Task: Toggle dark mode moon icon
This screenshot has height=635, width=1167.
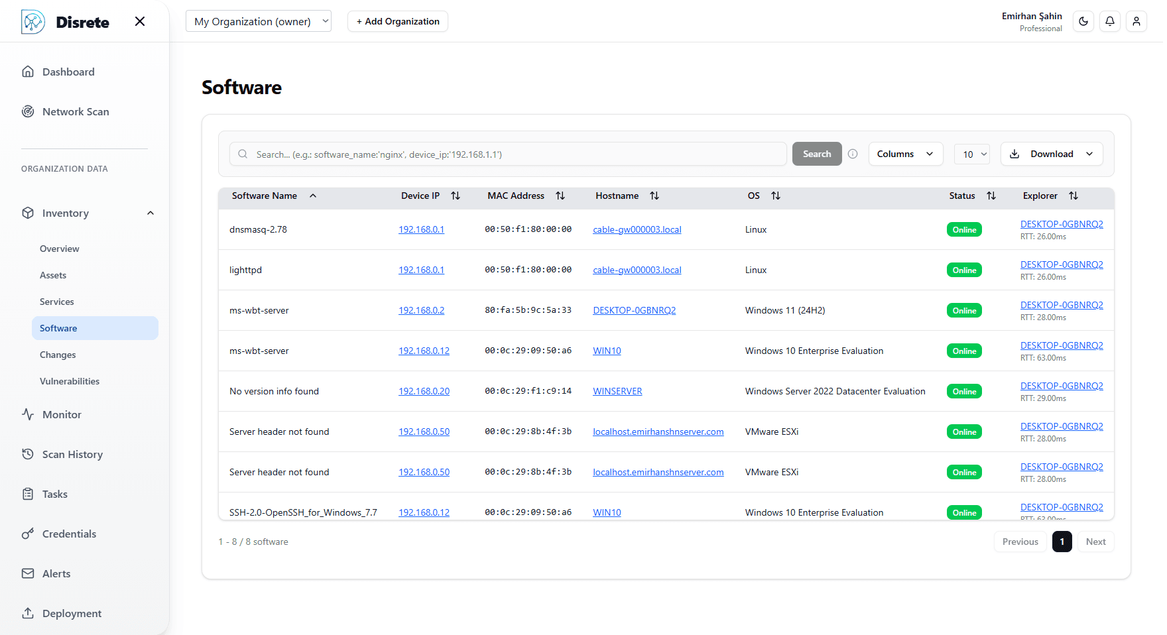Action: (x=1083, y=21)
